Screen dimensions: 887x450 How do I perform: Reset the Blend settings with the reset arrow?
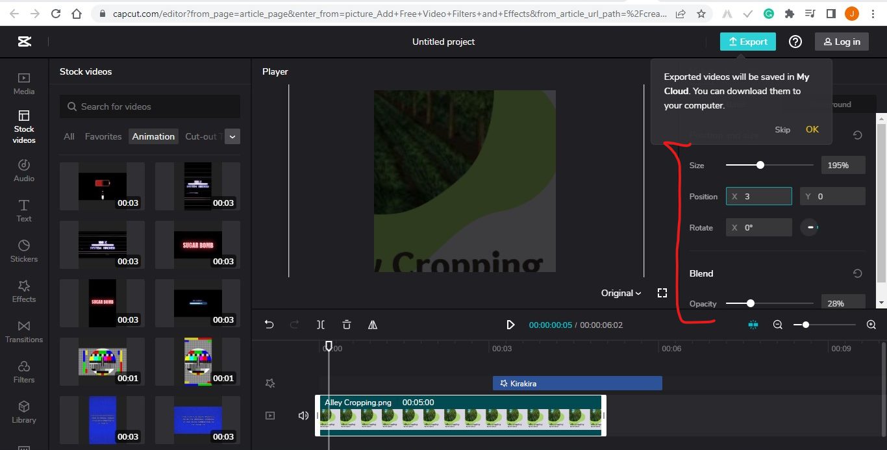coord(857,273)
